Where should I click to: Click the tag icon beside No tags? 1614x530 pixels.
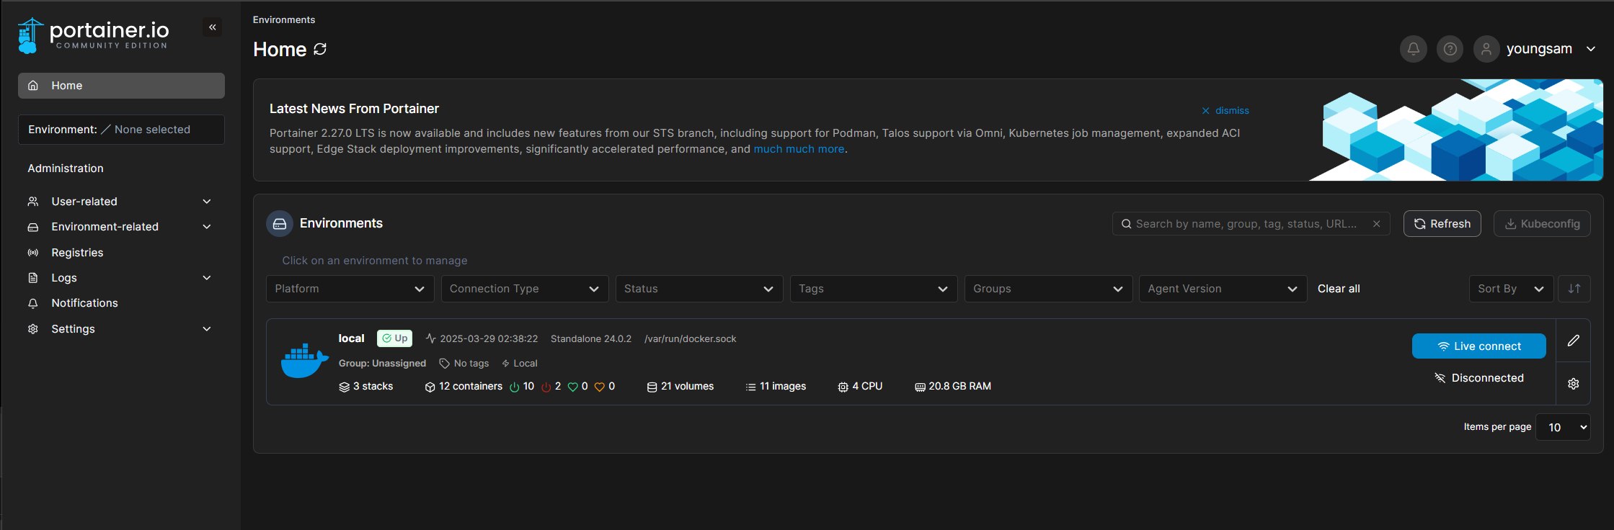pyautogui.click(x=445, y=364)
